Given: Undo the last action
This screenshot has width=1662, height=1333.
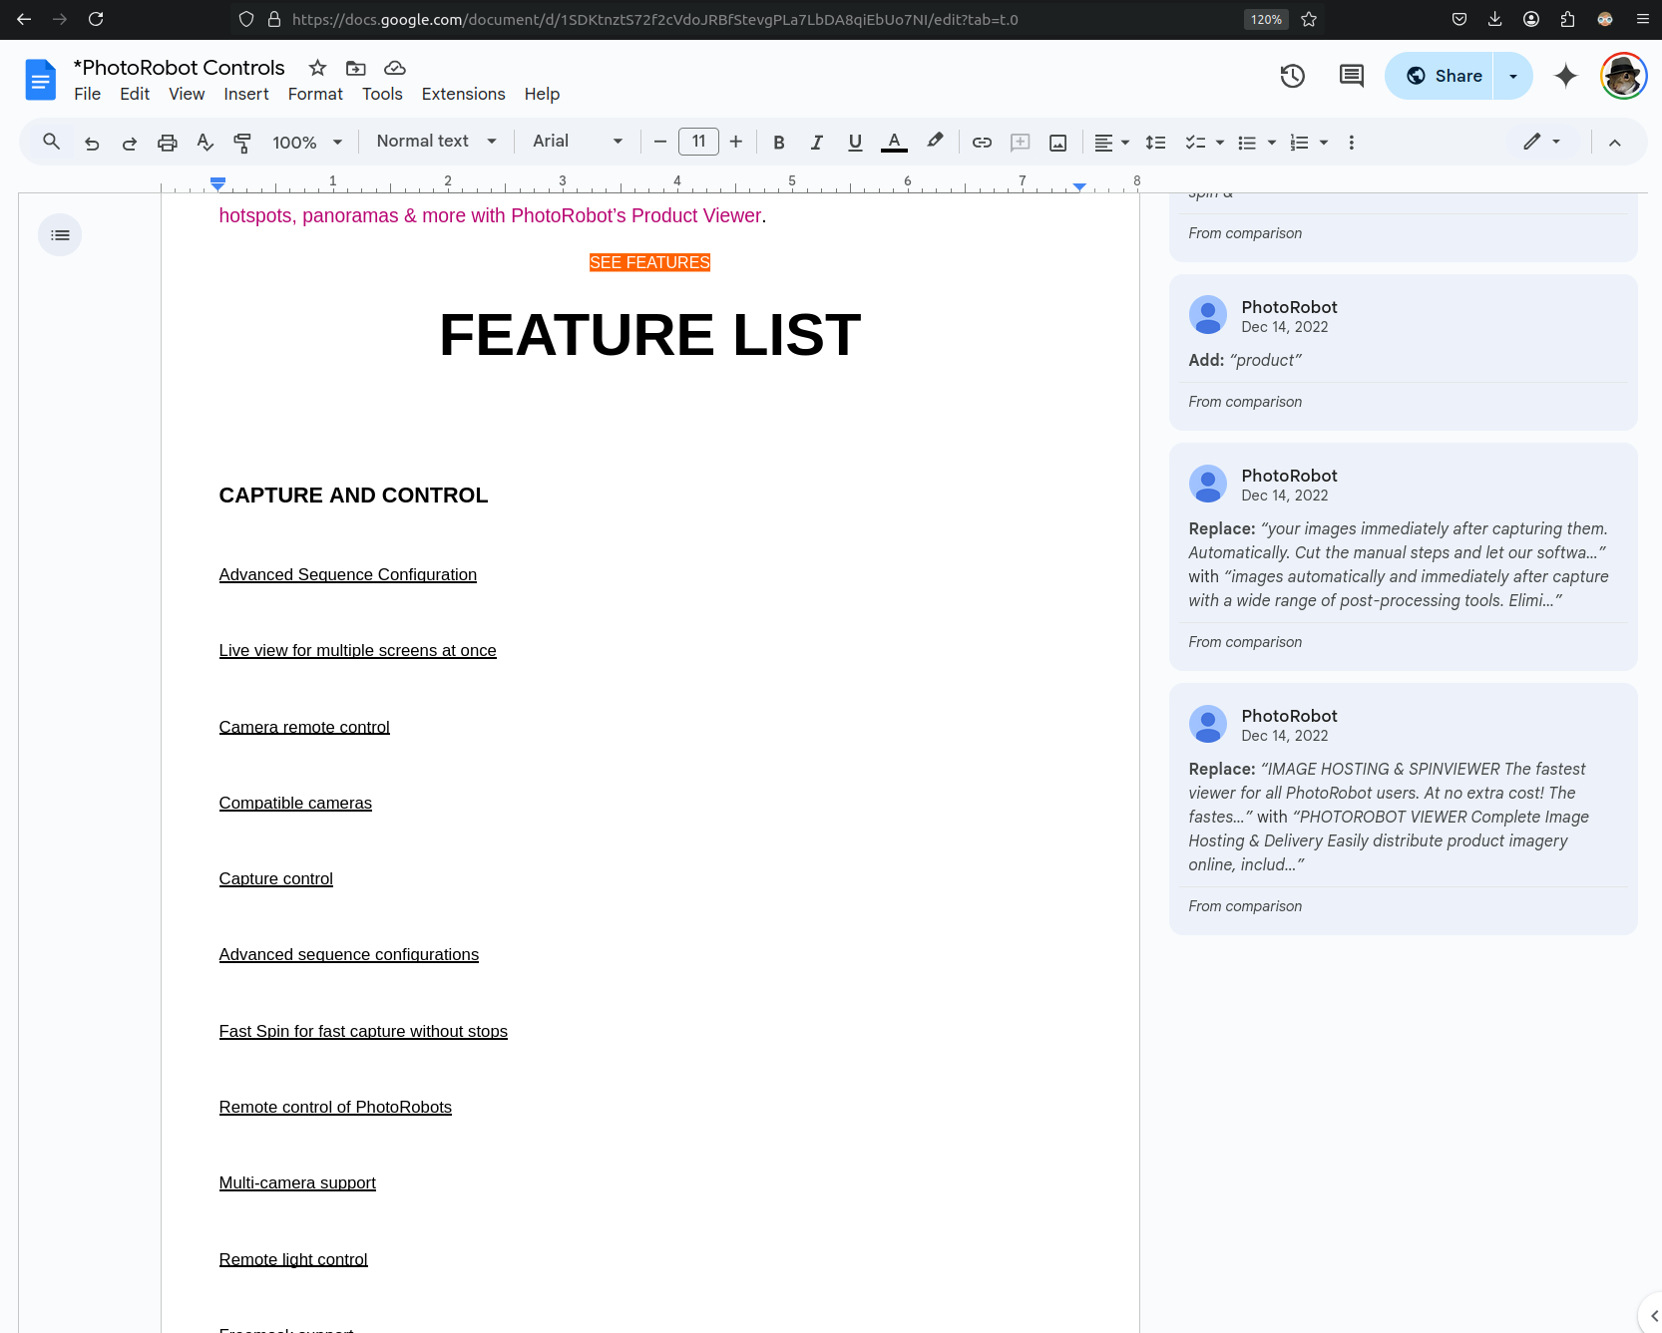Looking at the screenshot, I should [92, 143].
